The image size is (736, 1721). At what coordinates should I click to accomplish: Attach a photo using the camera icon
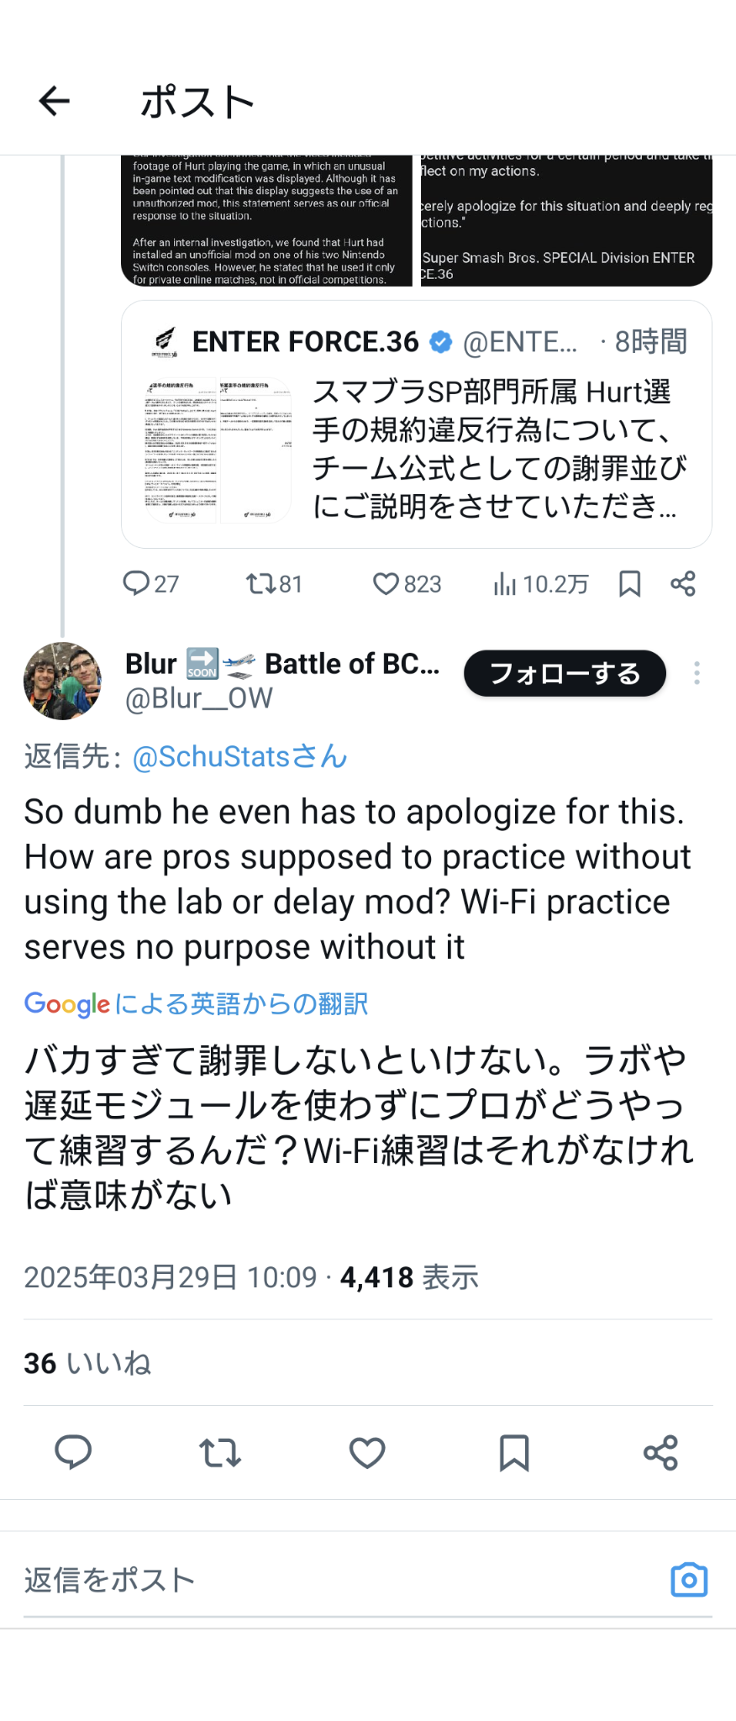pos(689,1580)
